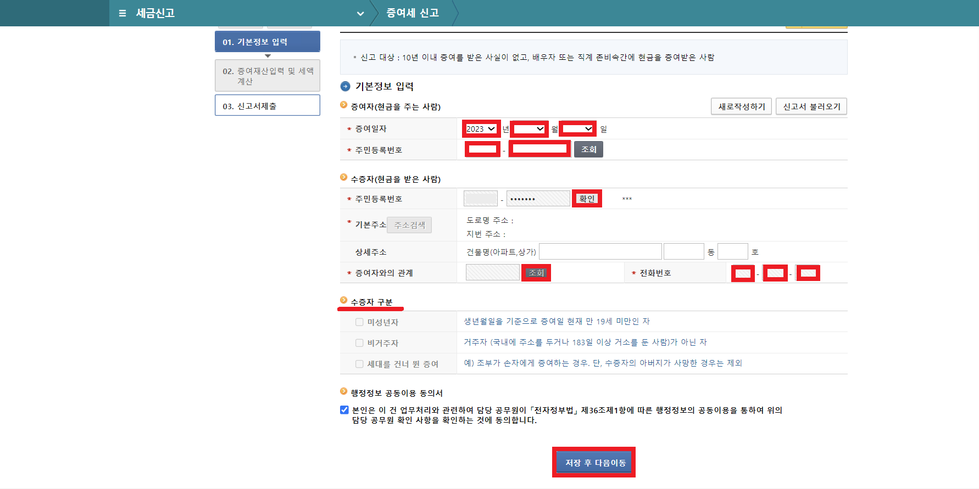979x489 pixels.
Task: Click the 확인 button for 수증자
Action: (587, 199)
